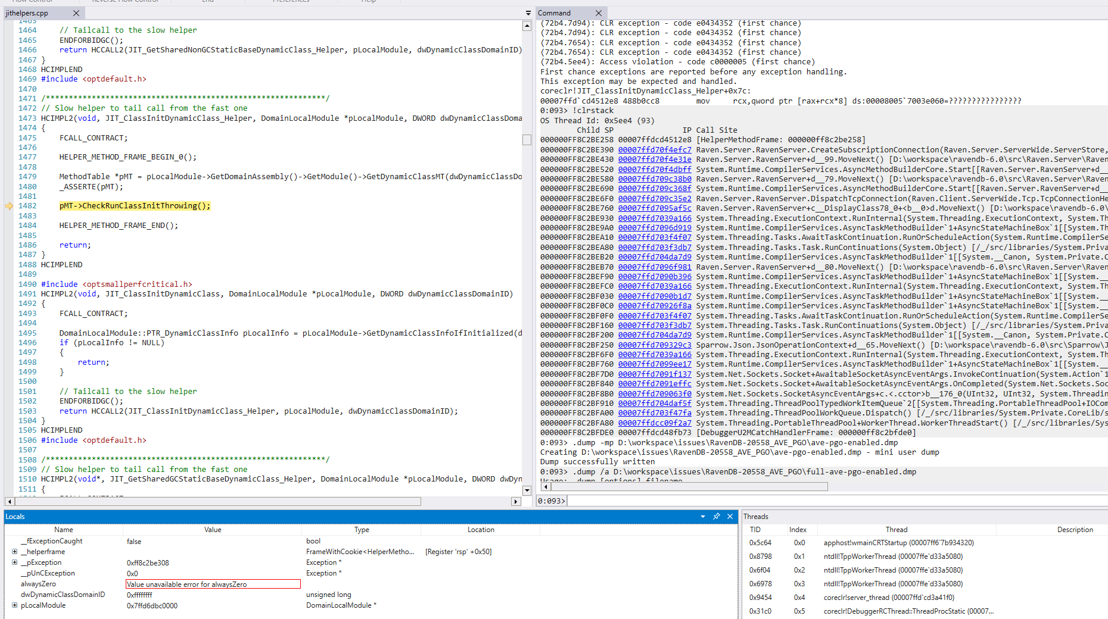This screenshot has height=619, width=1108.
Task: Expand the __pException variable in Locals
Action: click(13, 562)
